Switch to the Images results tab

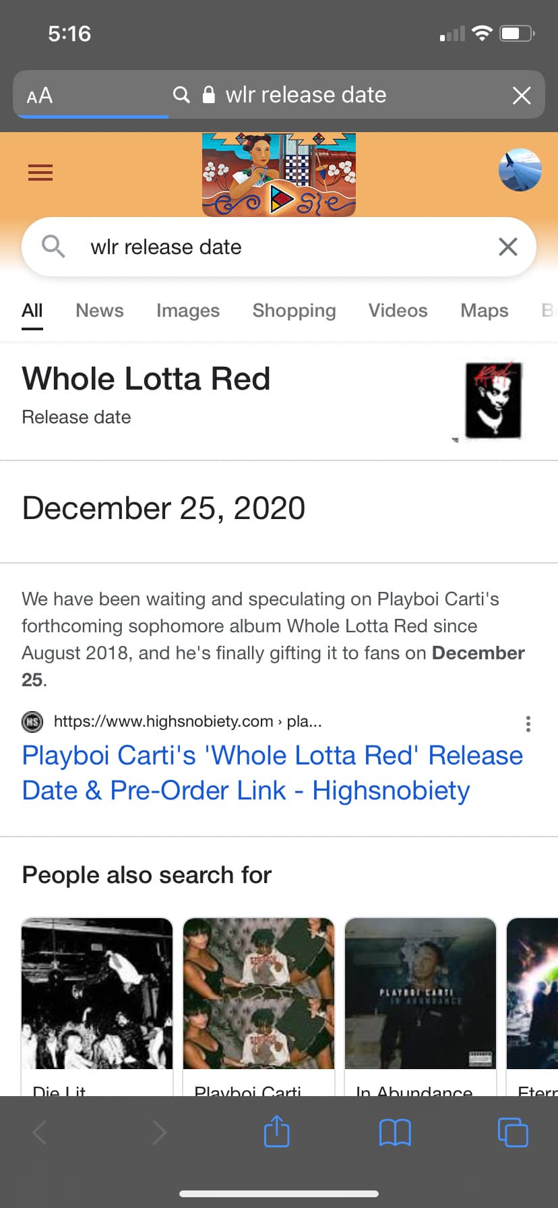pos(188,310)
